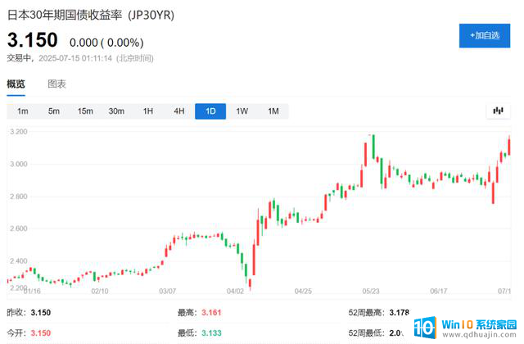Image resolution: width=524 pixels, height=344 pixels.
Task: Click the 2.400 y-axis label
Action: (x=18, y=260)
